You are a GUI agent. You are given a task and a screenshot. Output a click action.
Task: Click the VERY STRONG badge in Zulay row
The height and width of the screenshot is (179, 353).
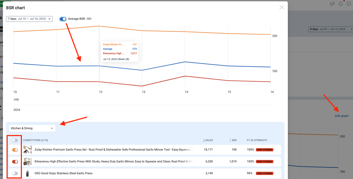point(264,150)
